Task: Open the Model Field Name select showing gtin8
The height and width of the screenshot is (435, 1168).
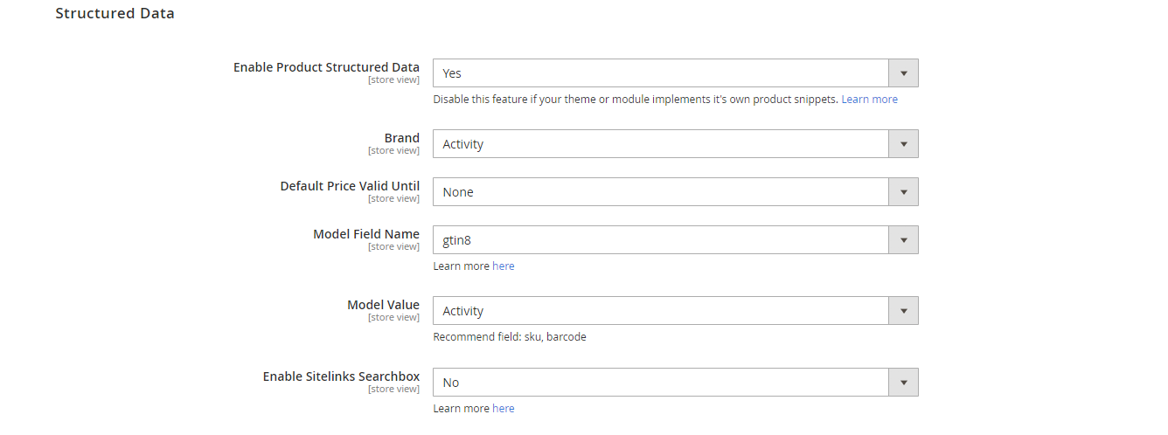Action: (660, 240)
